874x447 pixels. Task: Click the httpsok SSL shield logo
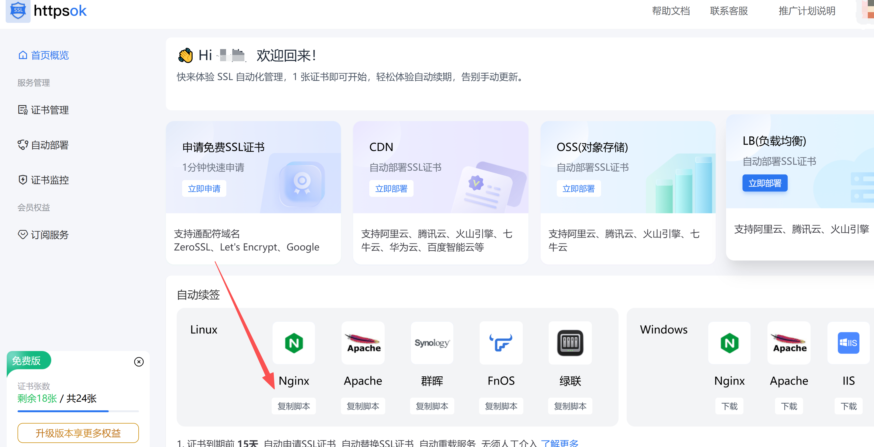(x=18, y=11)
